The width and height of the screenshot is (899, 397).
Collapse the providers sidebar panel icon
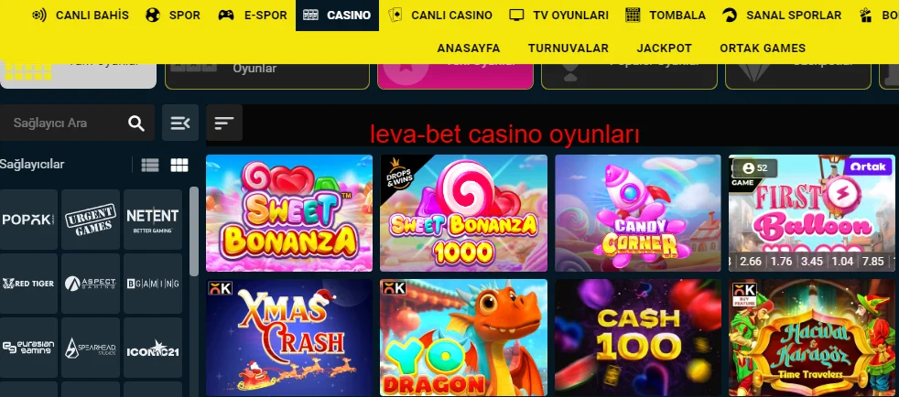point(180,123)
